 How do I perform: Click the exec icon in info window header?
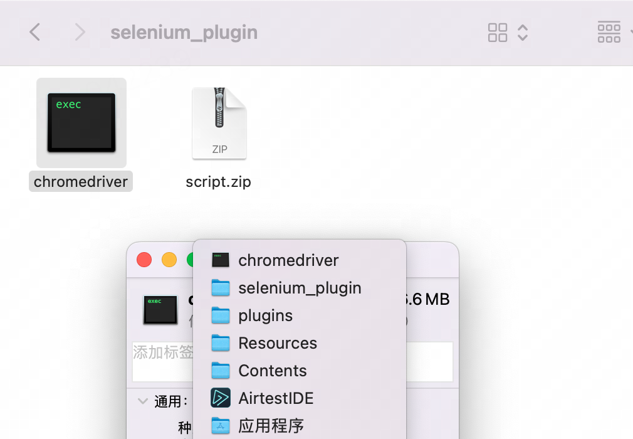160,310
